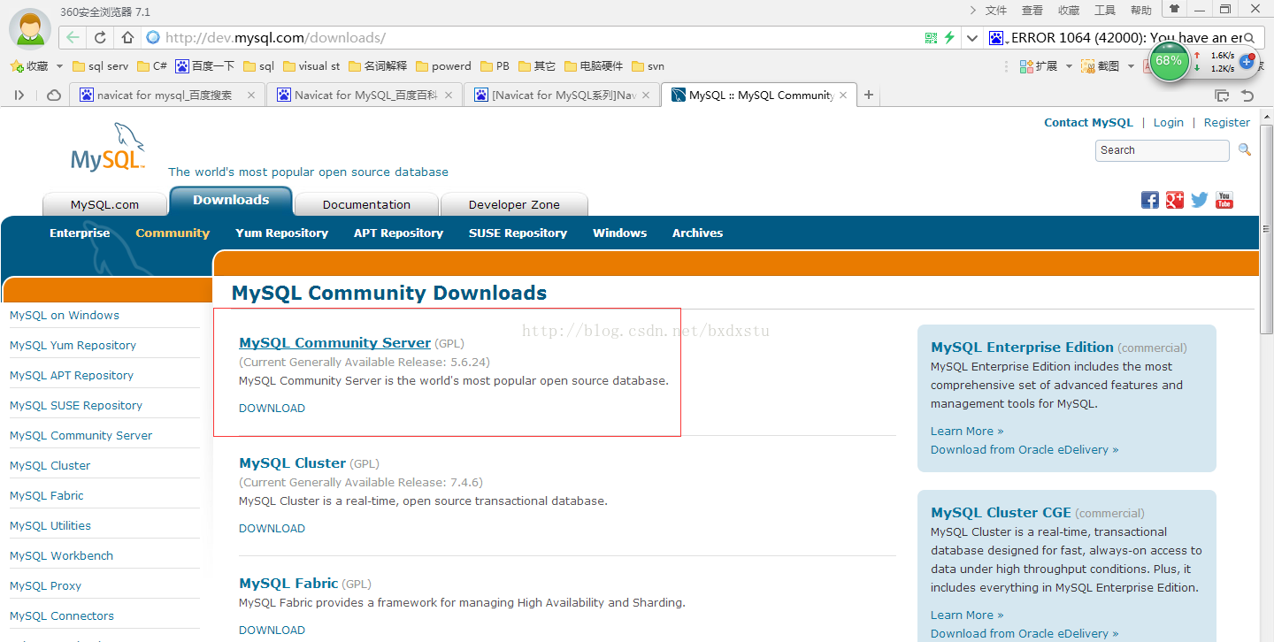Click the YouTube icon in header
This screenshot has height=642, width=1274.
[1224, 200]
